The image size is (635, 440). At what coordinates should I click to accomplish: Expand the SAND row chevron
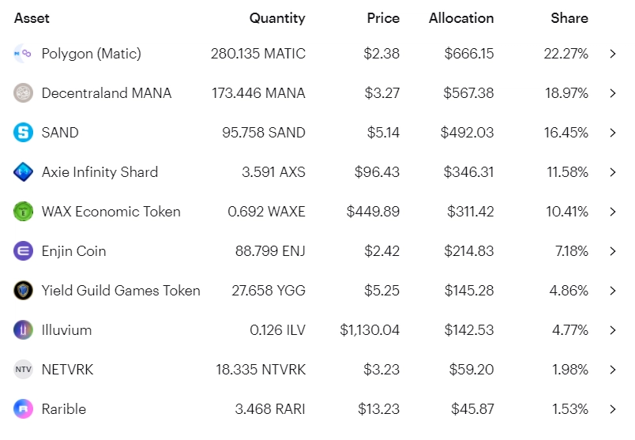613,133
